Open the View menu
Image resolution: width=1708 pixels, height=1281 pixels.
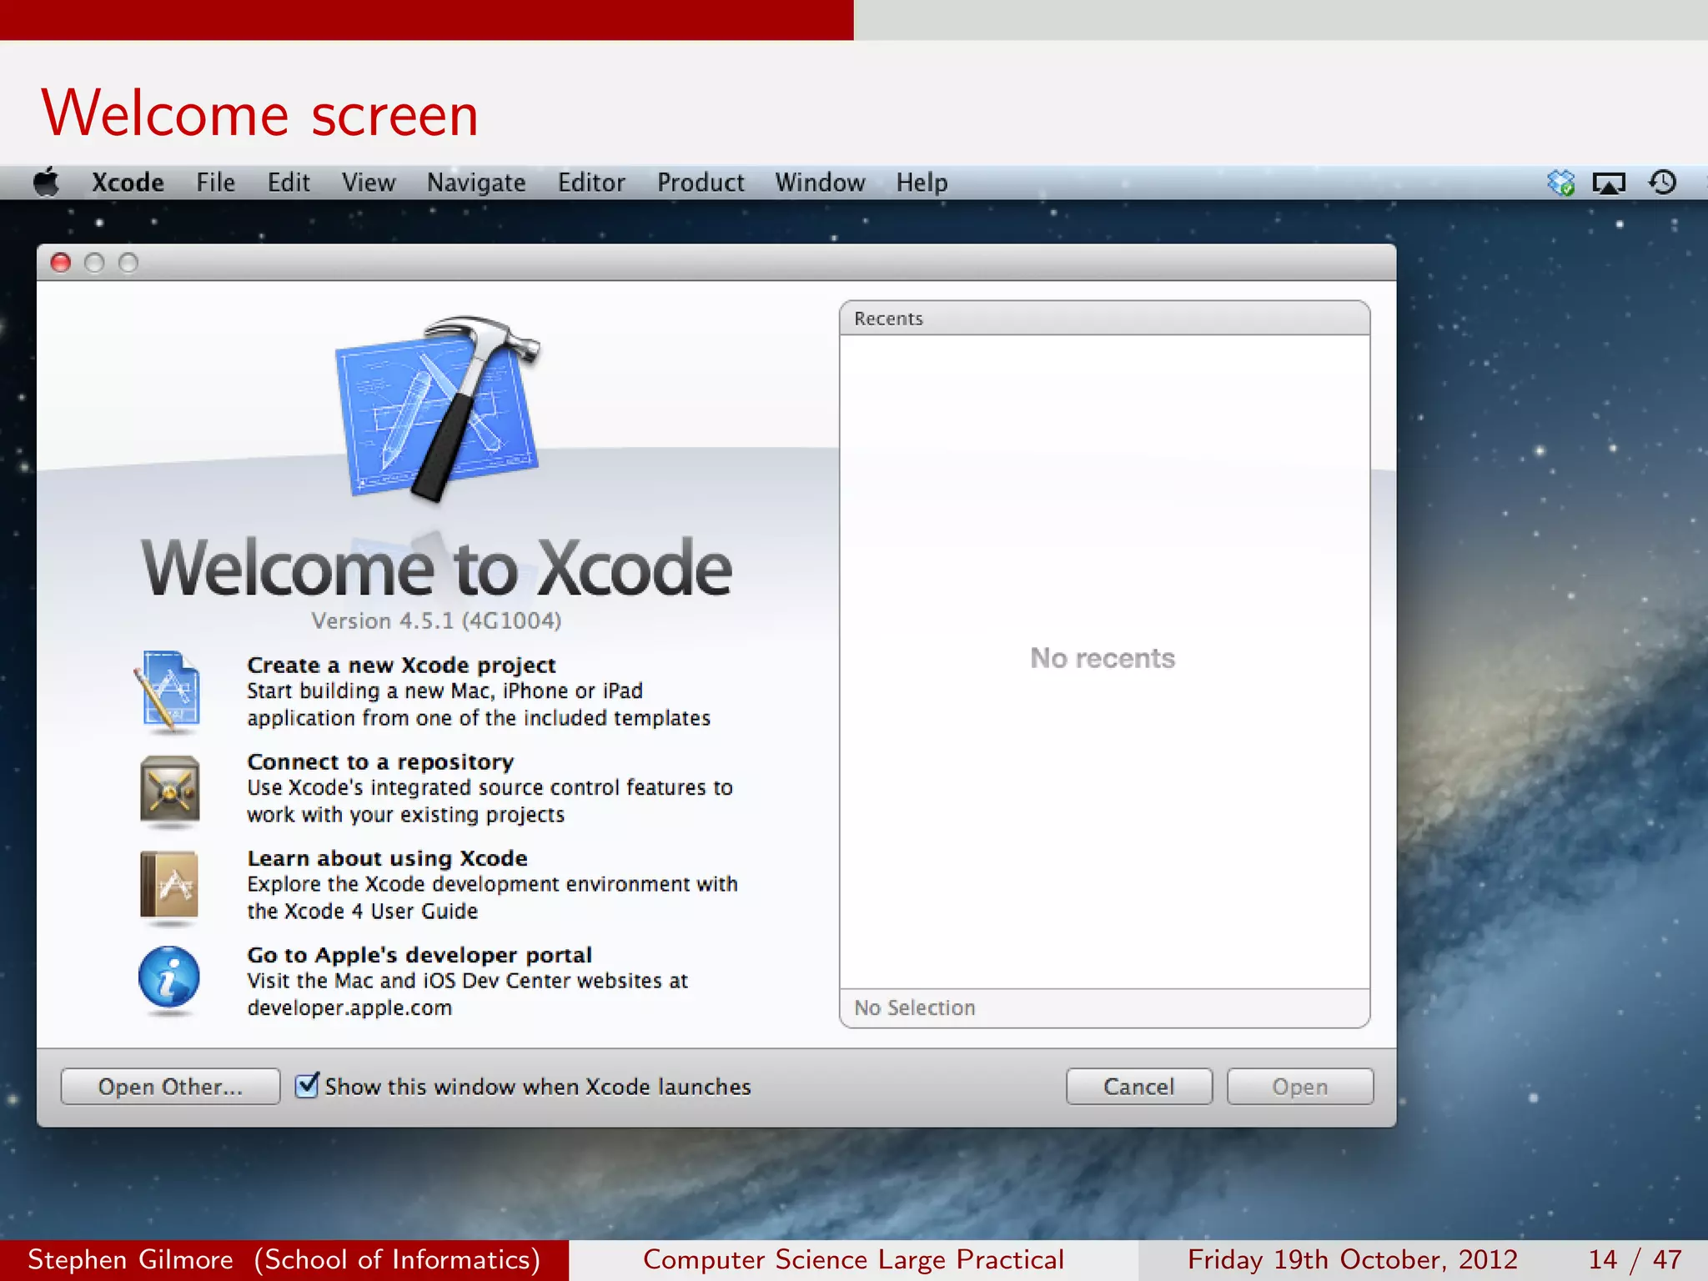pos(369,183)
